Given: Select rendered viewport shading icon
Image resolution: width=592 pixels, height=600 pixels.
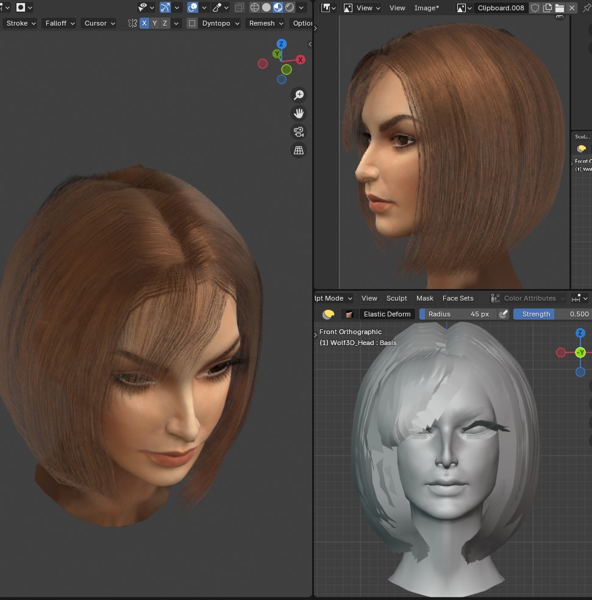Looking at the screenshot, I should [290, 7].
